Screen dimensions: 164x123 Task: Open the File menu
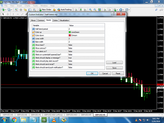tap(6, 6)
